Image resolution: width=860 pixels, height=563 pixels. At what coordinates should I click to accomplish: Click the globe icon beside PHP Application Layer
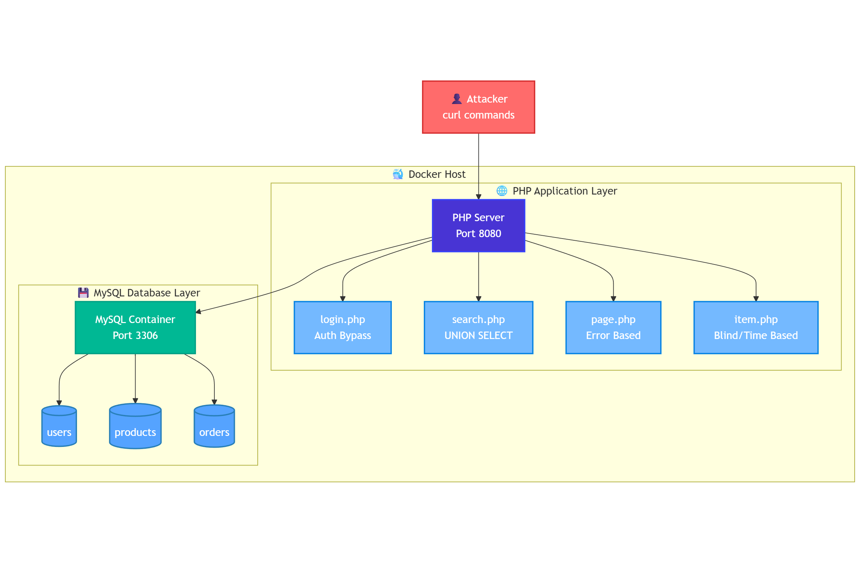tap(502, 191)
